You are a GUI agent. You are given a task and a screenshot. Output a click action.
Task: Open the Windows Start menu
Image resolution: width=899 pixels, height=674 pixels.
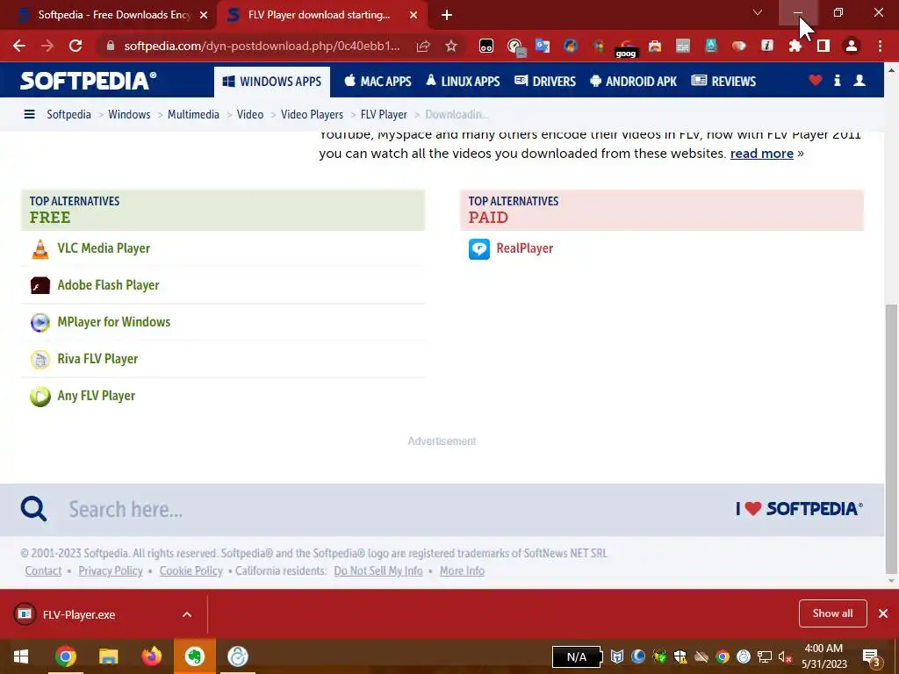[21, 656]
